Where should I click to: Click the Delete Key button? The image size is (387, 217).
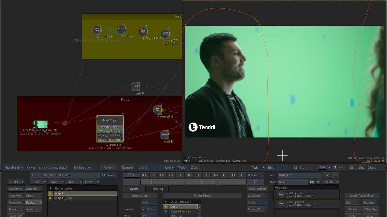370,209
